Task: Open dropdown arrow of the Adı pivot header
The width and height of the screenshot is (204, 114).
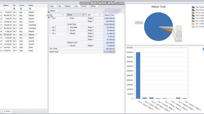Action: tap(100, 15)
